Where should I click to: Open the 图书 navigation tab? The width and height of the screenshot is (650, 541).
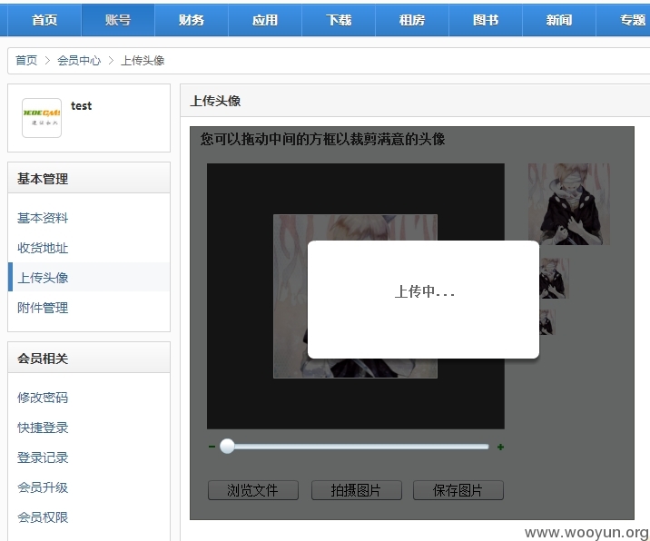point(486,20)
